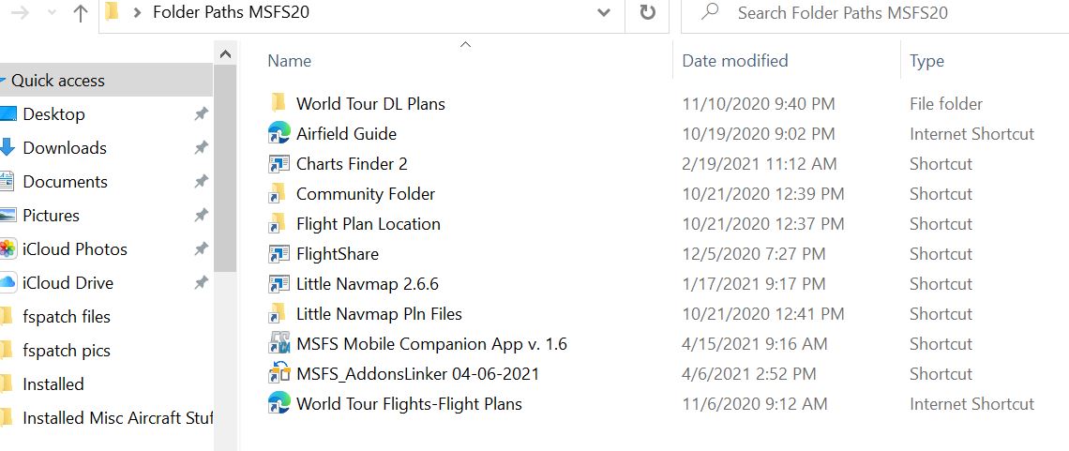The width and height of the screenshot is (1069, 451).
Task: Go up one folder level
Action: pyautogui.click(x=81, y=13)
